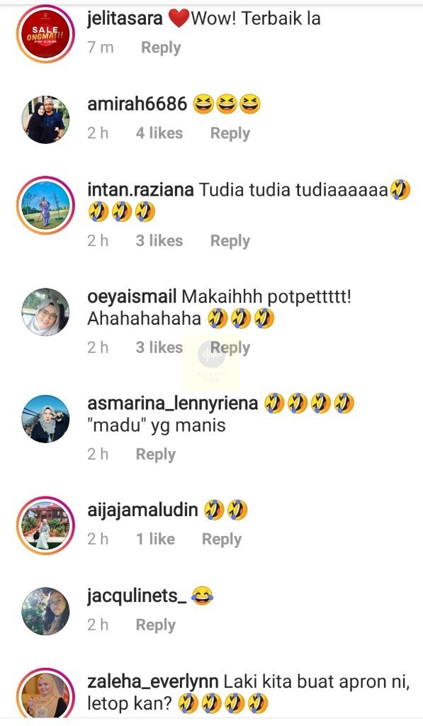Reply to jacqulinets_'s comment
423x726 pixels.
(155, 625)
